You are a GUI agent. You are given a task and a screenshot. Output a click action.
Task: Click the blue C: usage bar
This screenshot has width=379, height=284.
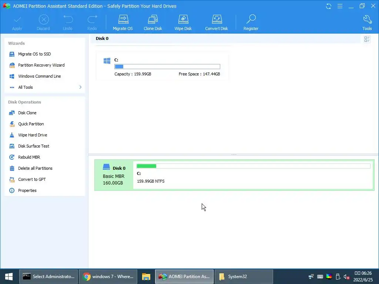(167, 67)
